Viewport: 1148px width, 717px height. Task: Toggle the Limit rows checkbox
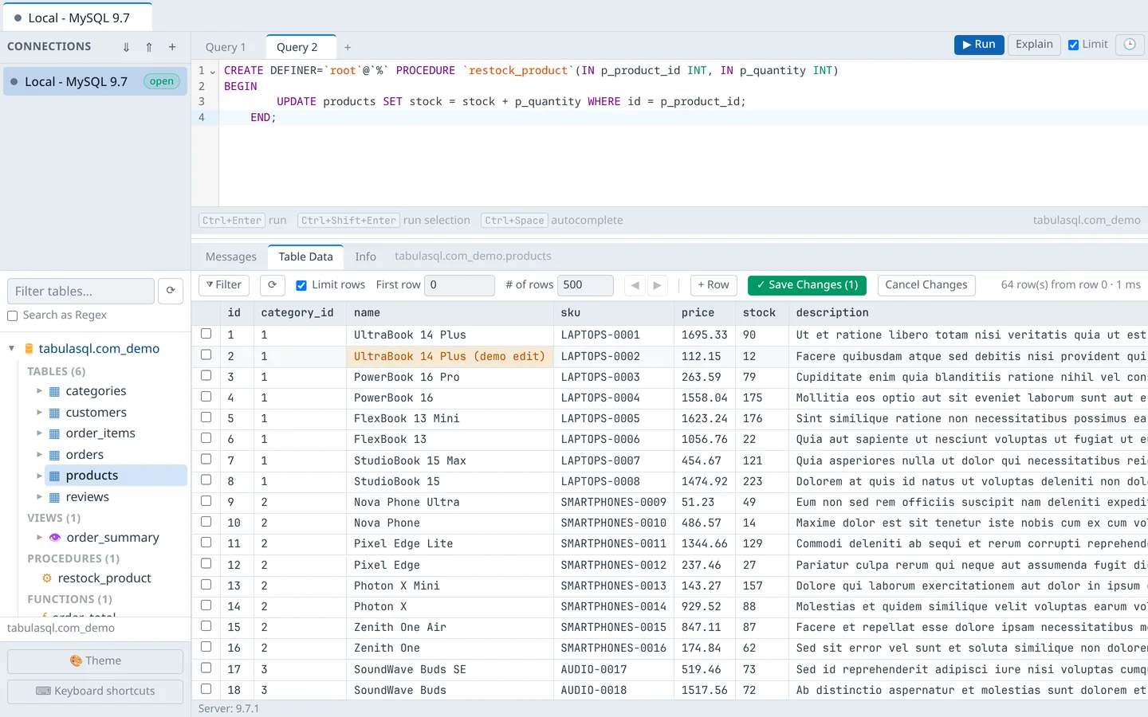tap(301, 285)
